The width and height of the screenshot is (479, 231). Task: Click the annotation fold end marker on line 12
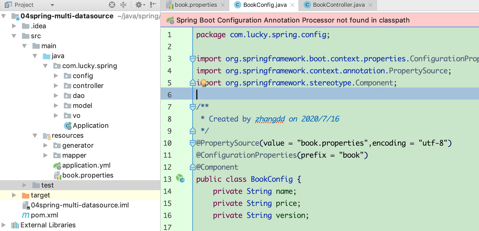[x=193, y=167]
